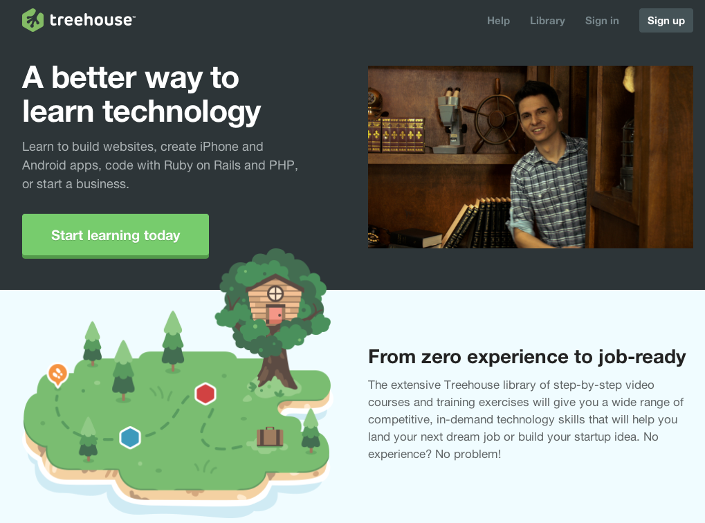Click the pink treehouse door

click(x=275, y=315)
